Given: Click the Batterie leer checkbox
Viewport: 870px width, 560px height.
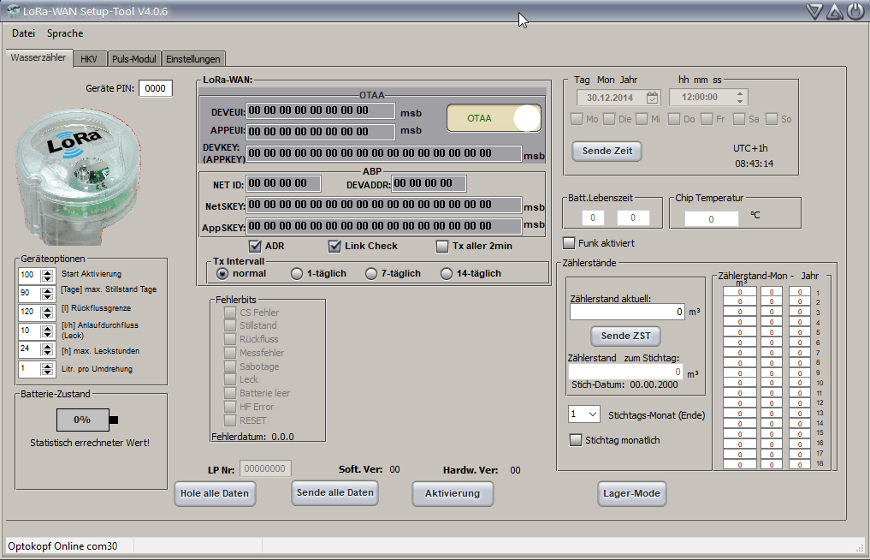Looking at the screenshot, I should 230,393.
